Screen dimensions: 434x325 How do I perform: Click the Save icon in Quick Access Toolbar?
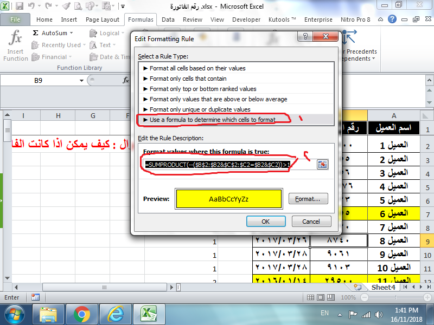[x=19, y=6]
